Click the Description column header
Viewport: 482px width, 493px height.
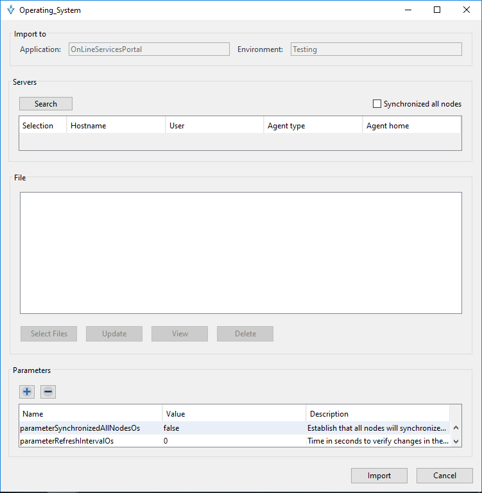tap(377, 414)
